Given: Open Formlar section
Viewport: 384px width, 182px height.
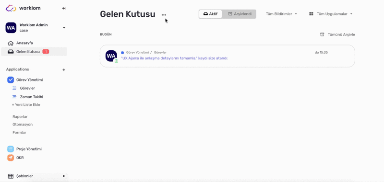Looking at the screenshot, I should pyautogui.click(x=19, y=132).
